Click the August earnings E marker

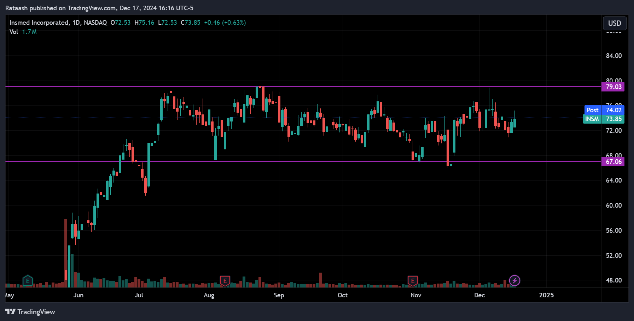tap(225, 281)
